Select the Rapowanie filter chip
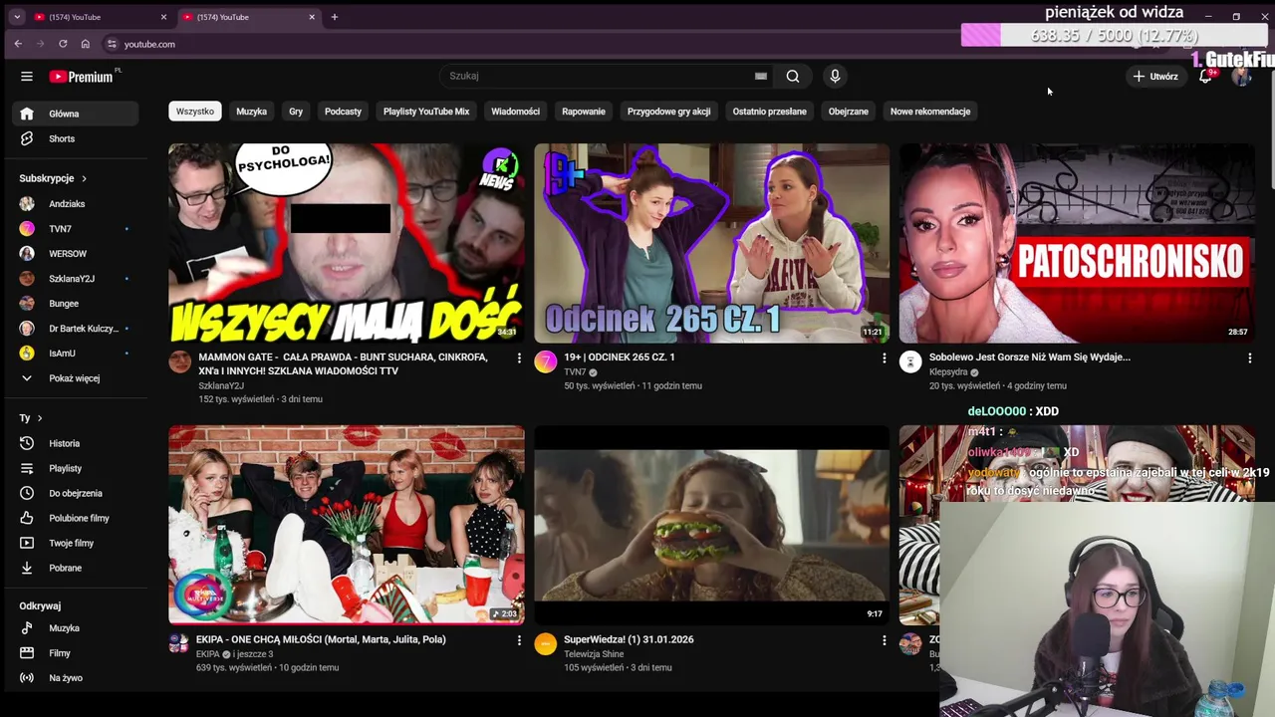Viewport: 1275px width, 717px height. (584, 112)
